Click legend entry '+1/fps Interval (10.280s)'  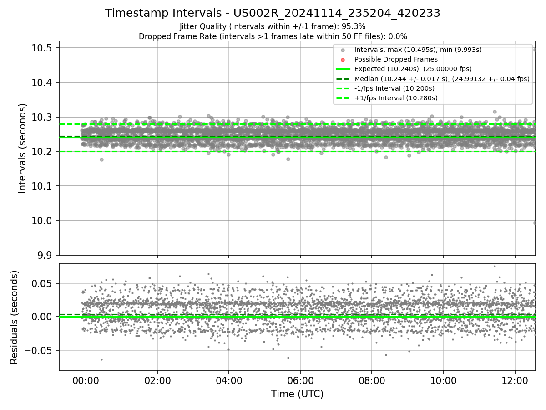point(396,98)
